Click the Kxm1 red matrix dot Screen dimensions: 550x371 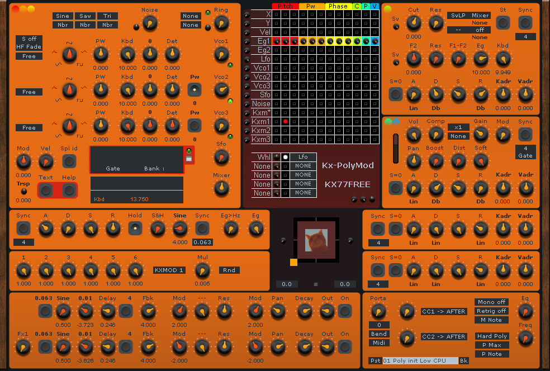[x=285, y=121]
